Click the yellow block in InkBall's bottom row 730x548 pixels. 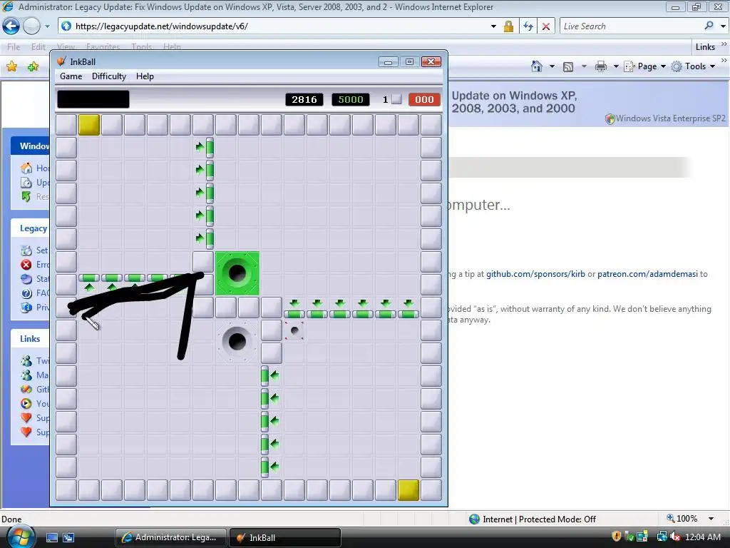tap(408, 490)
